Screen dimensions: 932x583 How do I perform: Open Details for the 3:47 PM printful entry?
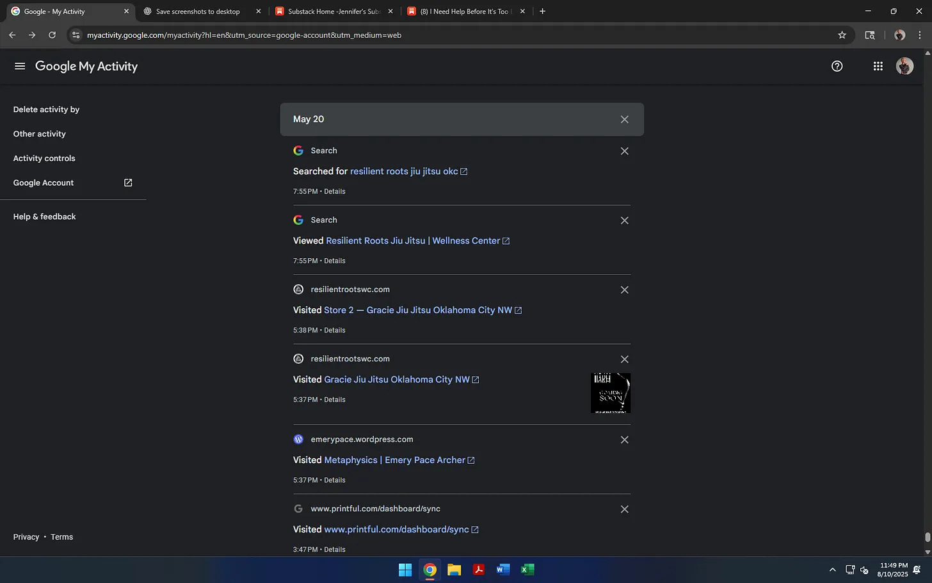pyautogui.click(x=334, y=550)
